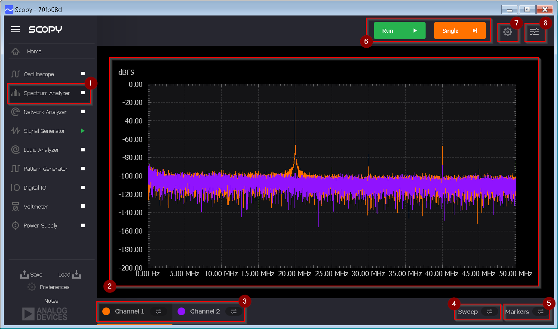Click the Oscilloscope waveform icon
This screenshot has width=558, height=329.
pos(15,74)
